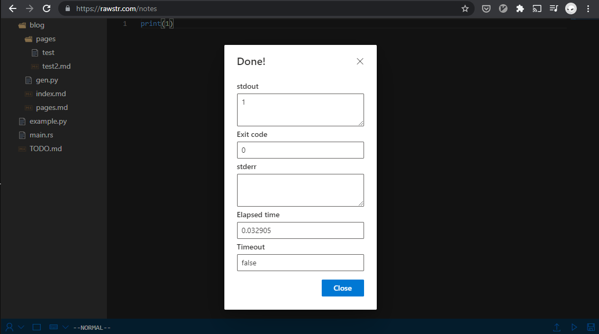Click the Pocket extension icon
This screenshot has width=599, height=334.
pos(486,8)
